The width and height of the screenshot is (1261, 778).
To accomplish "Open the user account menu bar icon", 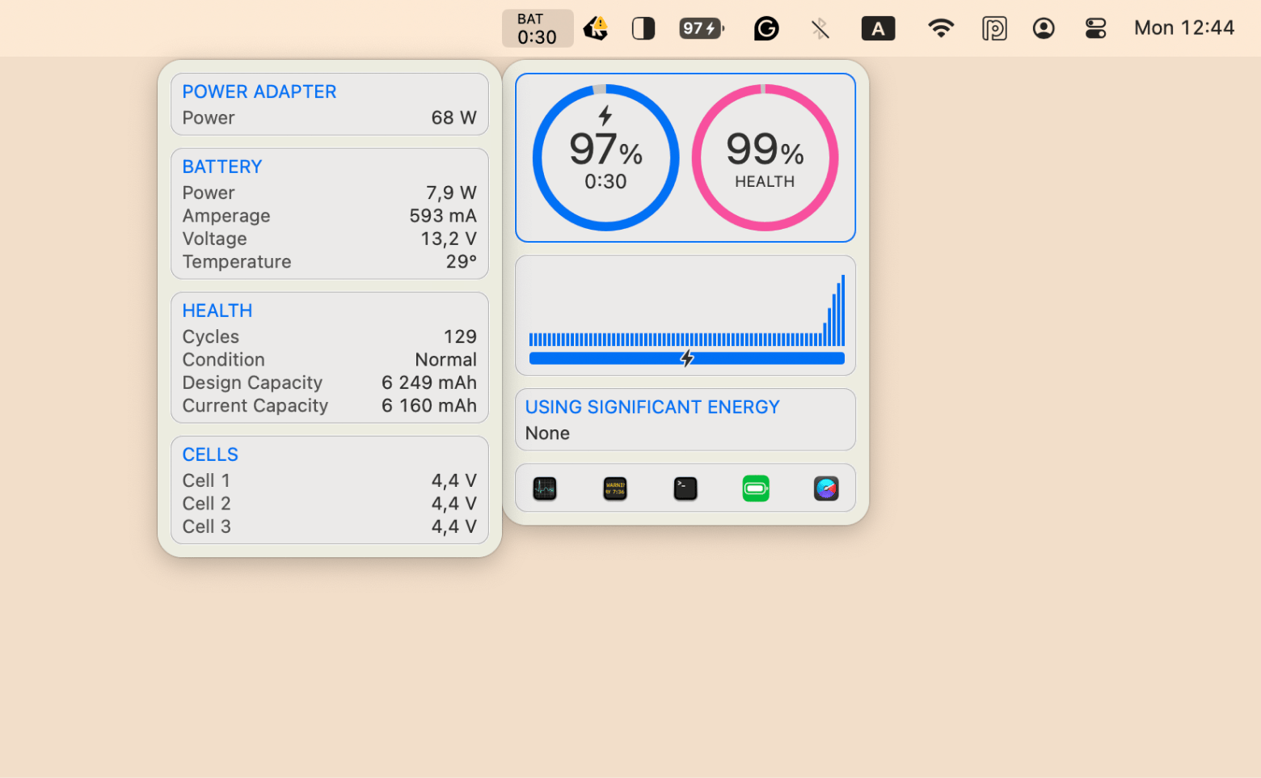I will (1044, 29).
